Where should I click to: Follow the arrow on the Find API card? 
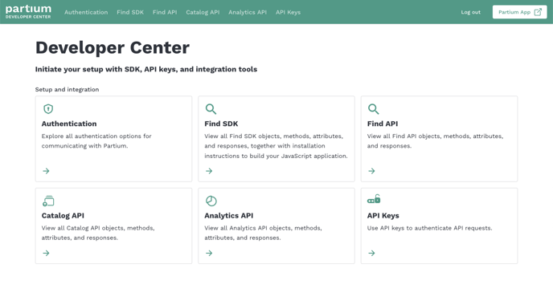[x=371, y=171]
